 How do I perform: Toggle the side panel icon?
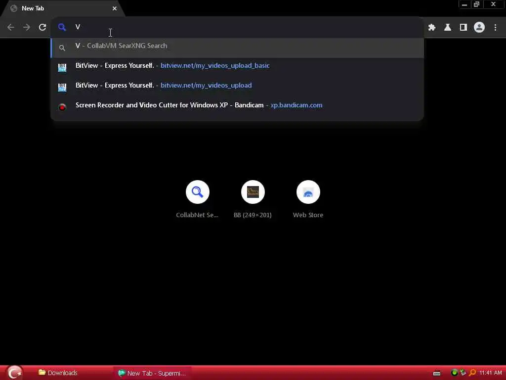[464, 28]
